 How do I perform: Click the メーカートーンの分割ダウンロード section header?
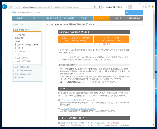click(94, 118)
